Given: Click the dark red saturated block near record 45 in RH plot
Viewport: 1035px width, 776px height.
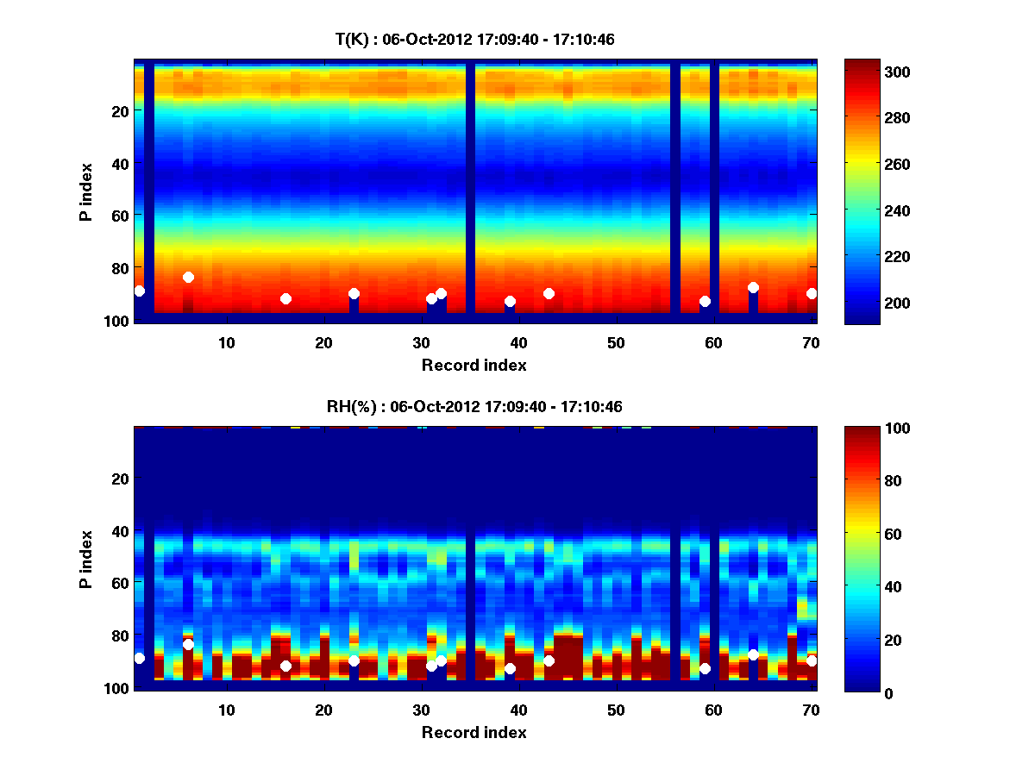Looking at the screenshot, I should click(568, 657).
